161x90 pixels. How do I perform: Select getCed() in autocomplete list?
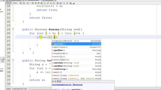click(76, 44)
